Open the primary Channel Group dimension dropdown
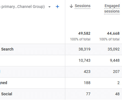The height and width of the screenshot is (101, 122). (x=50, y=7)
